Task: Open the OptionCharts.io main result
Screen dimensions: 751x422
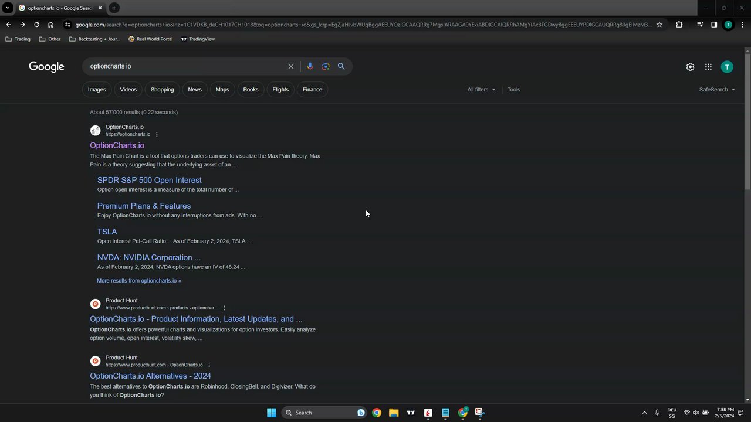Action: (117, 145)
